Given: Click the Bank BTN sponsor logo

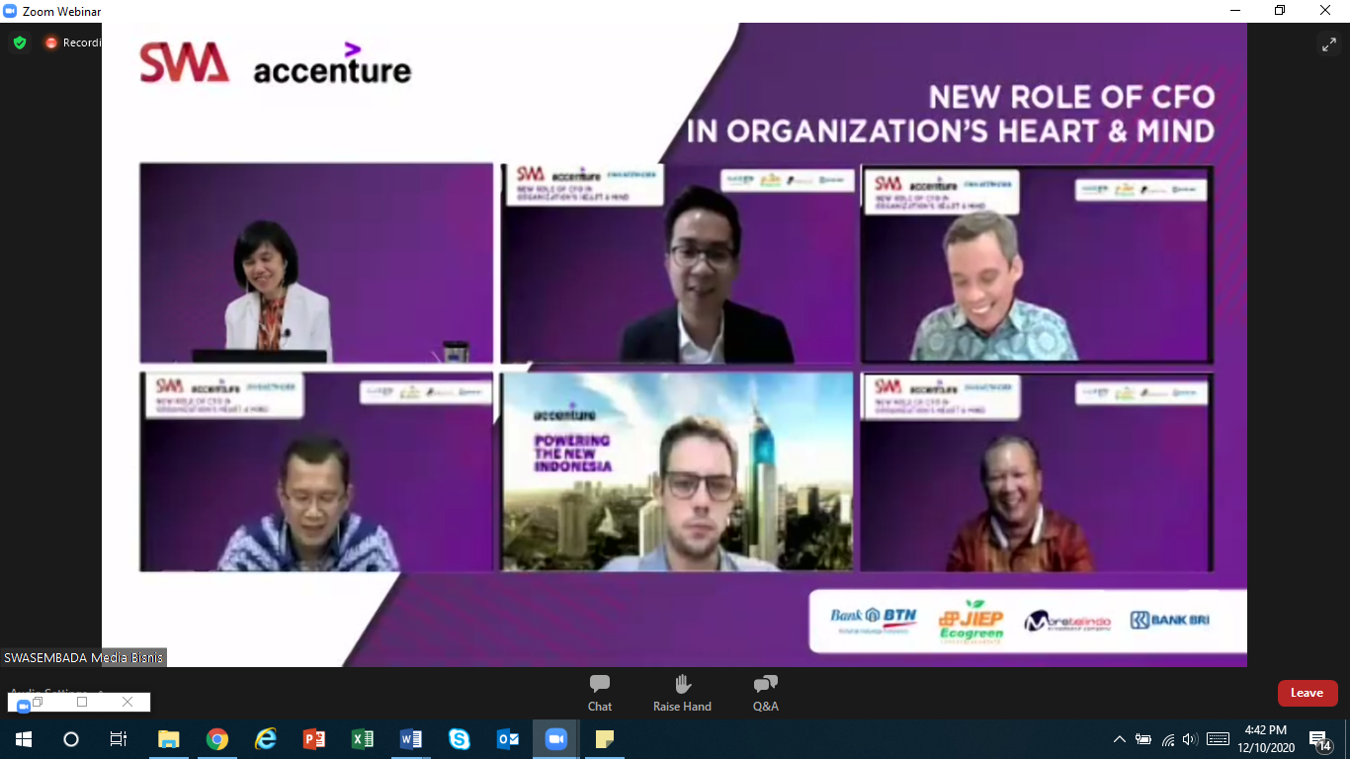Looking at the screenshot, I should (x=874, y=621).
